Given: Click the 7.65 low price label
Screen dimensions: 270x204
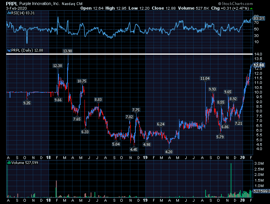Looking at the screenshot, I should [x=77, y=119].
